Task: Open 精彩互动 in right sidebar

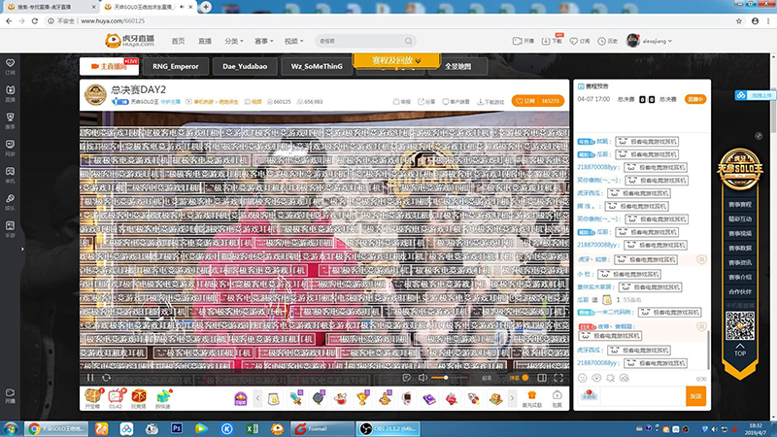Action: coord(740,218)
